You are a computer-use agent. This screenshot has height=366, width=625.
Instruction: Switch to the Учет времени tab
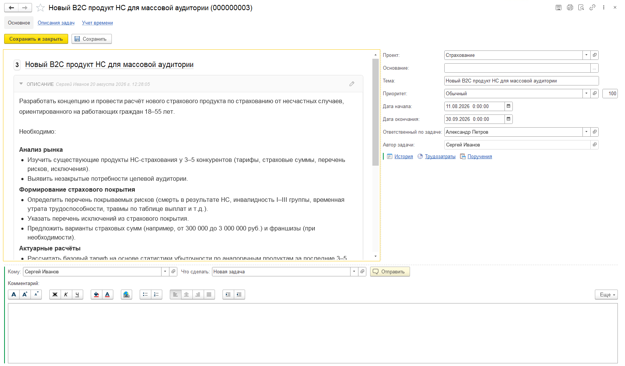[x=98, y=23]
